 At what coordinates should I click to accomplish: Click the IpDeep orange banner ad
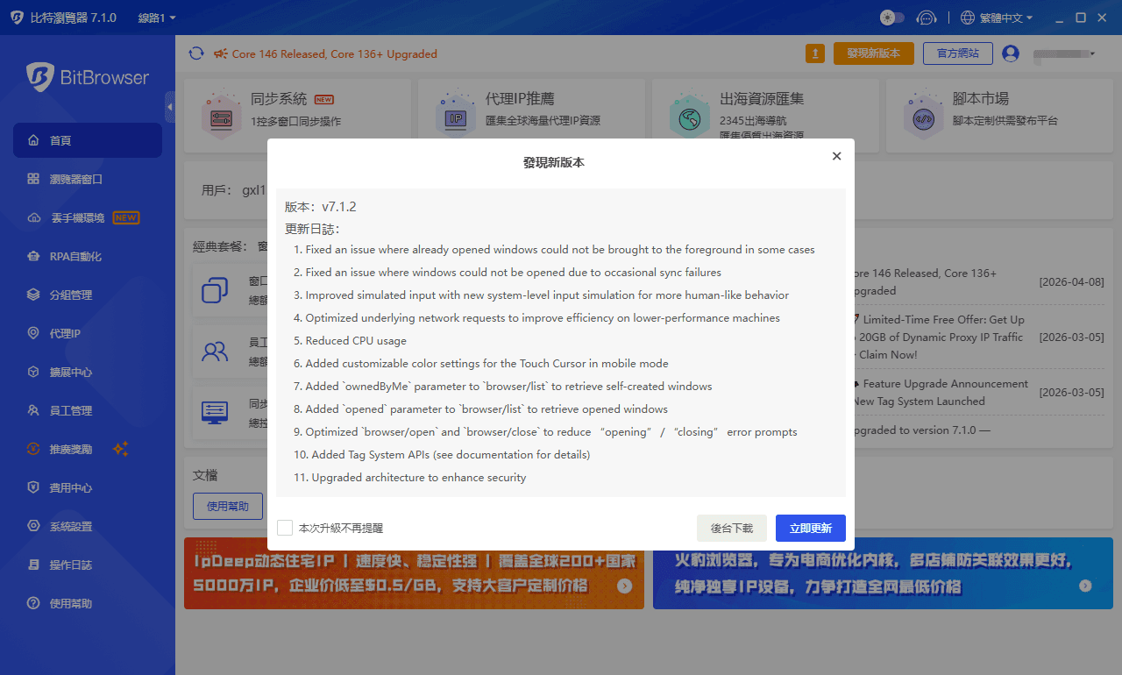click(x=414, y=573)
